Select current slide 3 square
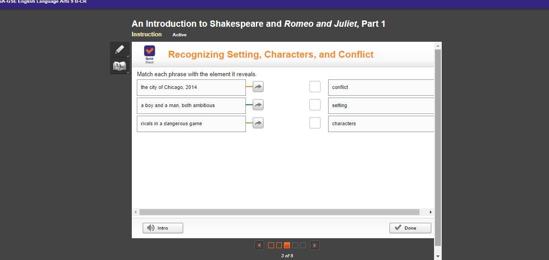 click(x=287, y=245)
